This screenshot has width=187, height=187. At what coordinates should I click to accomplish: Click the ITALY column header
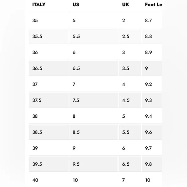[39, 5]
